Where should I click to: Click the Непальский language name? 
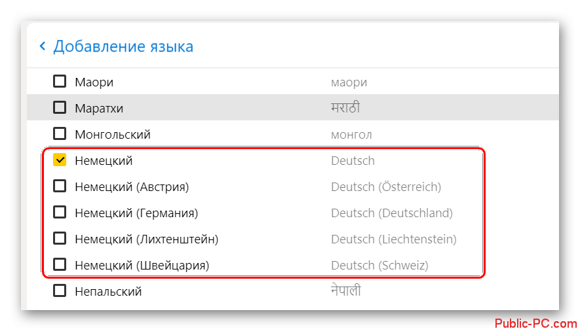(x=108, y=292)
